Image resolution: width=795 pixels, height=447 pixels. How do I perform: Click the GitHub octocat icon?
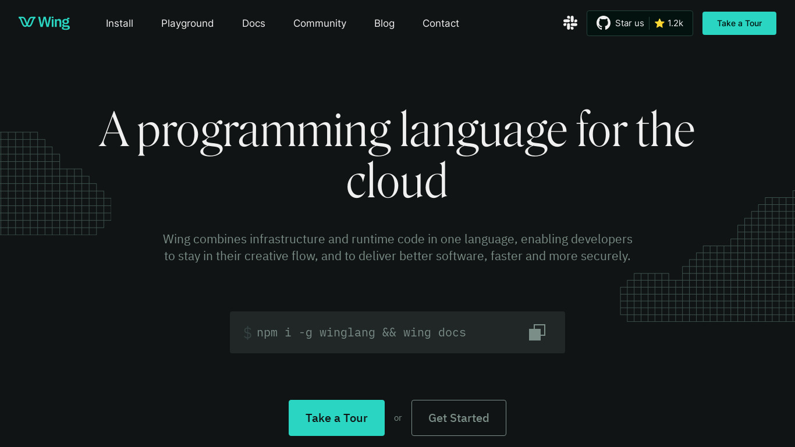[604, 23]
